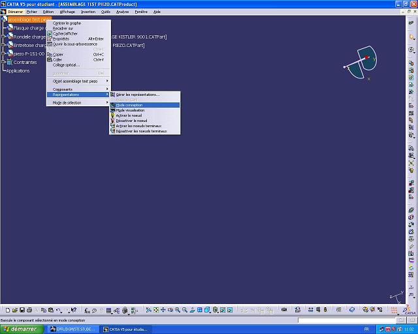Choose Mode visualisation menu entry

[130, 110]
